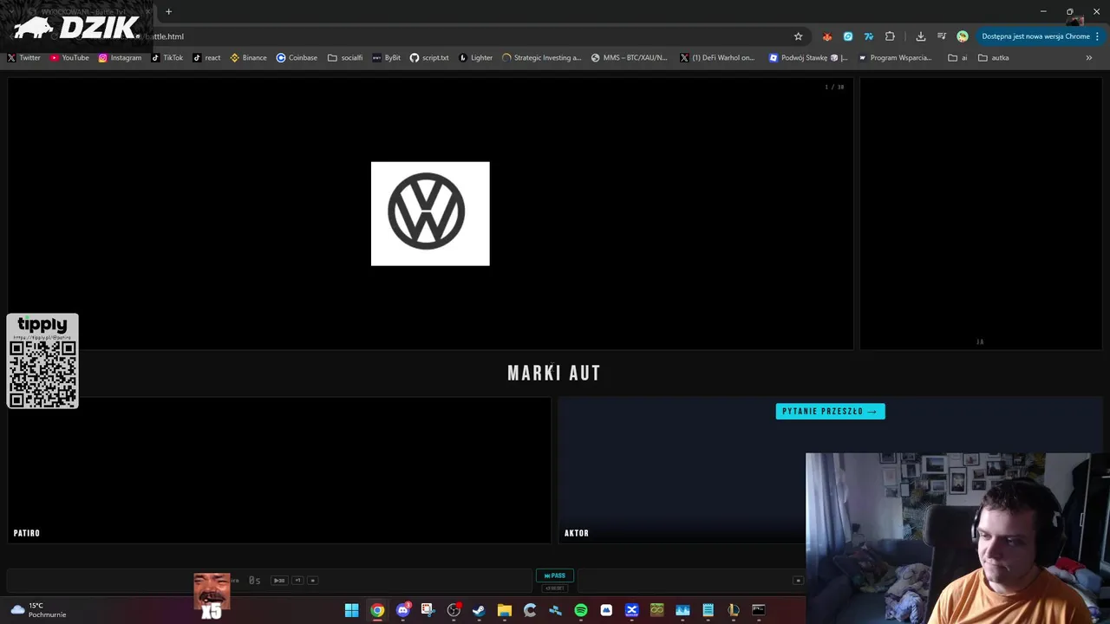The height and width of the screenshot is (624, 1110).
Task: Open the terminal from the taskbar
Action: tap(759, 610)
